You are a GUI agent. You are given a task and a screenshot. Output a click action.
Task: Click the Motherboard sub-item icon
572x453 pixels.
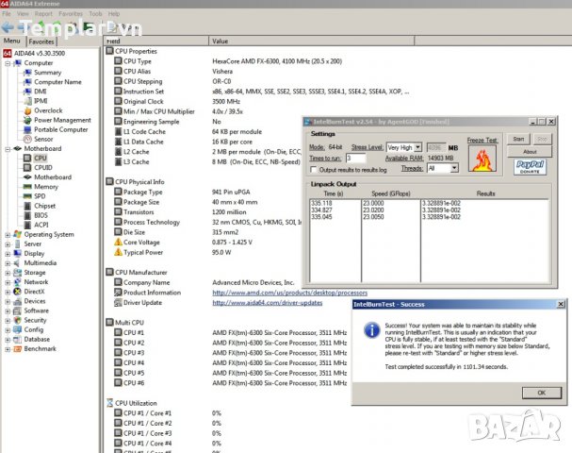pos(27,176)
